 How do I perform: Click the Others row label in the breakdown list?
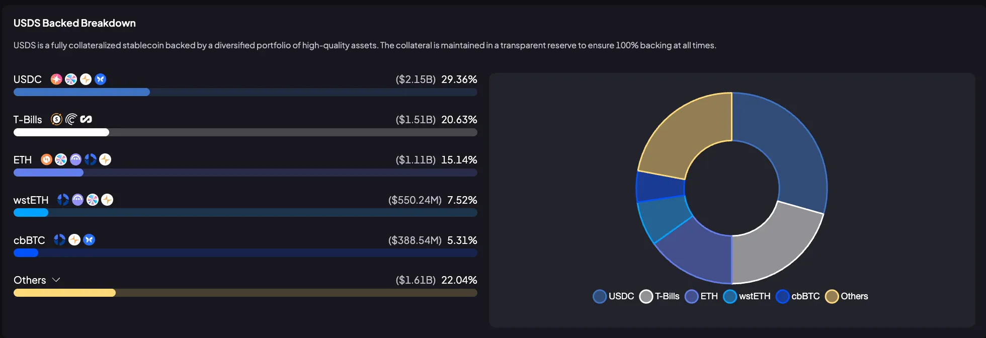(30, 280)
